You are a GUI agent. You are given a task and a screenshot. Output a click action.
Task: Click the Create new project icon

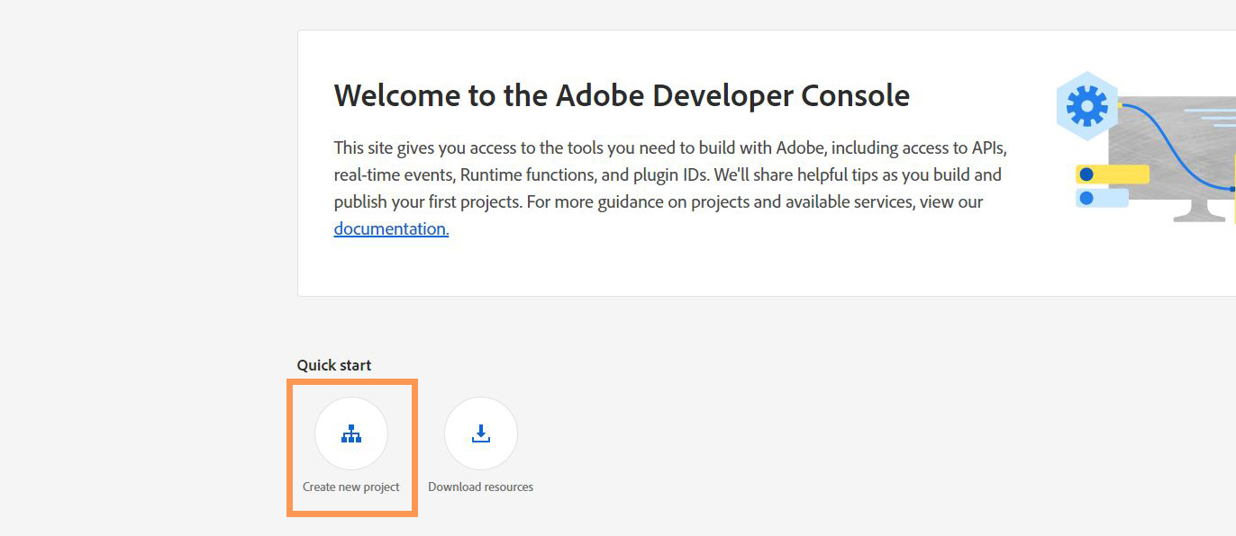coord(351,433)
